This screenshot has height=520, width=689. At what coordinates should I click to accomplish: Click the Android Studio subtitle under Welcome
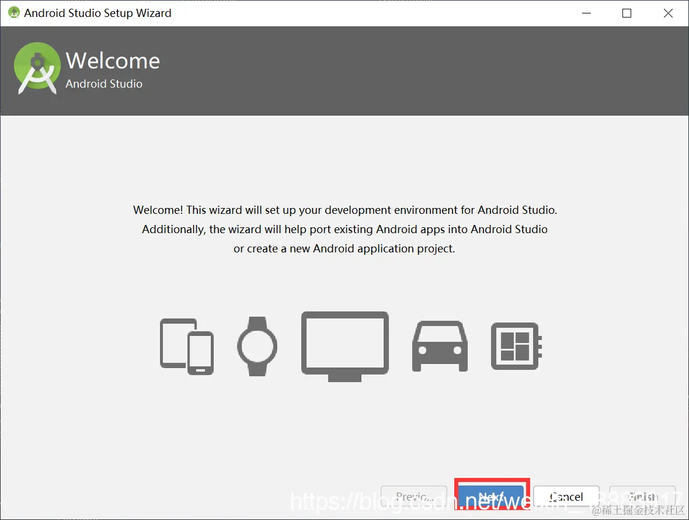click(x=104, y=84)
